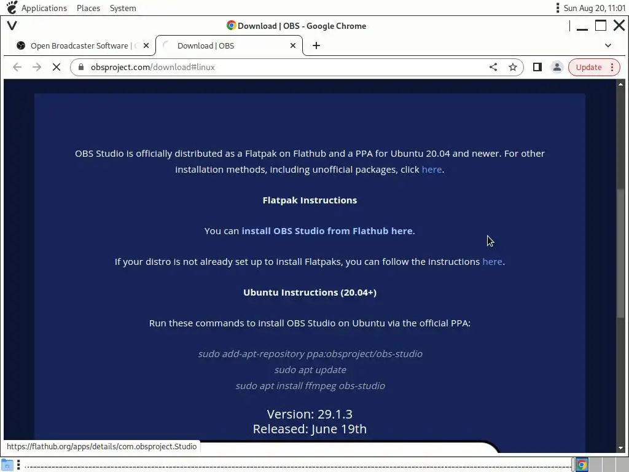The width and height of the screenshot is (629, 472).
Task: Click the 'sudo apt update' command text
Action: (x=310, y=369)
